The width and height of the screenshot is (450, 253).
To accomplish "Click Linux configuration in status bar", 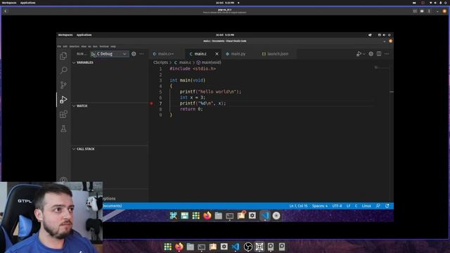I will click(366, 206).
